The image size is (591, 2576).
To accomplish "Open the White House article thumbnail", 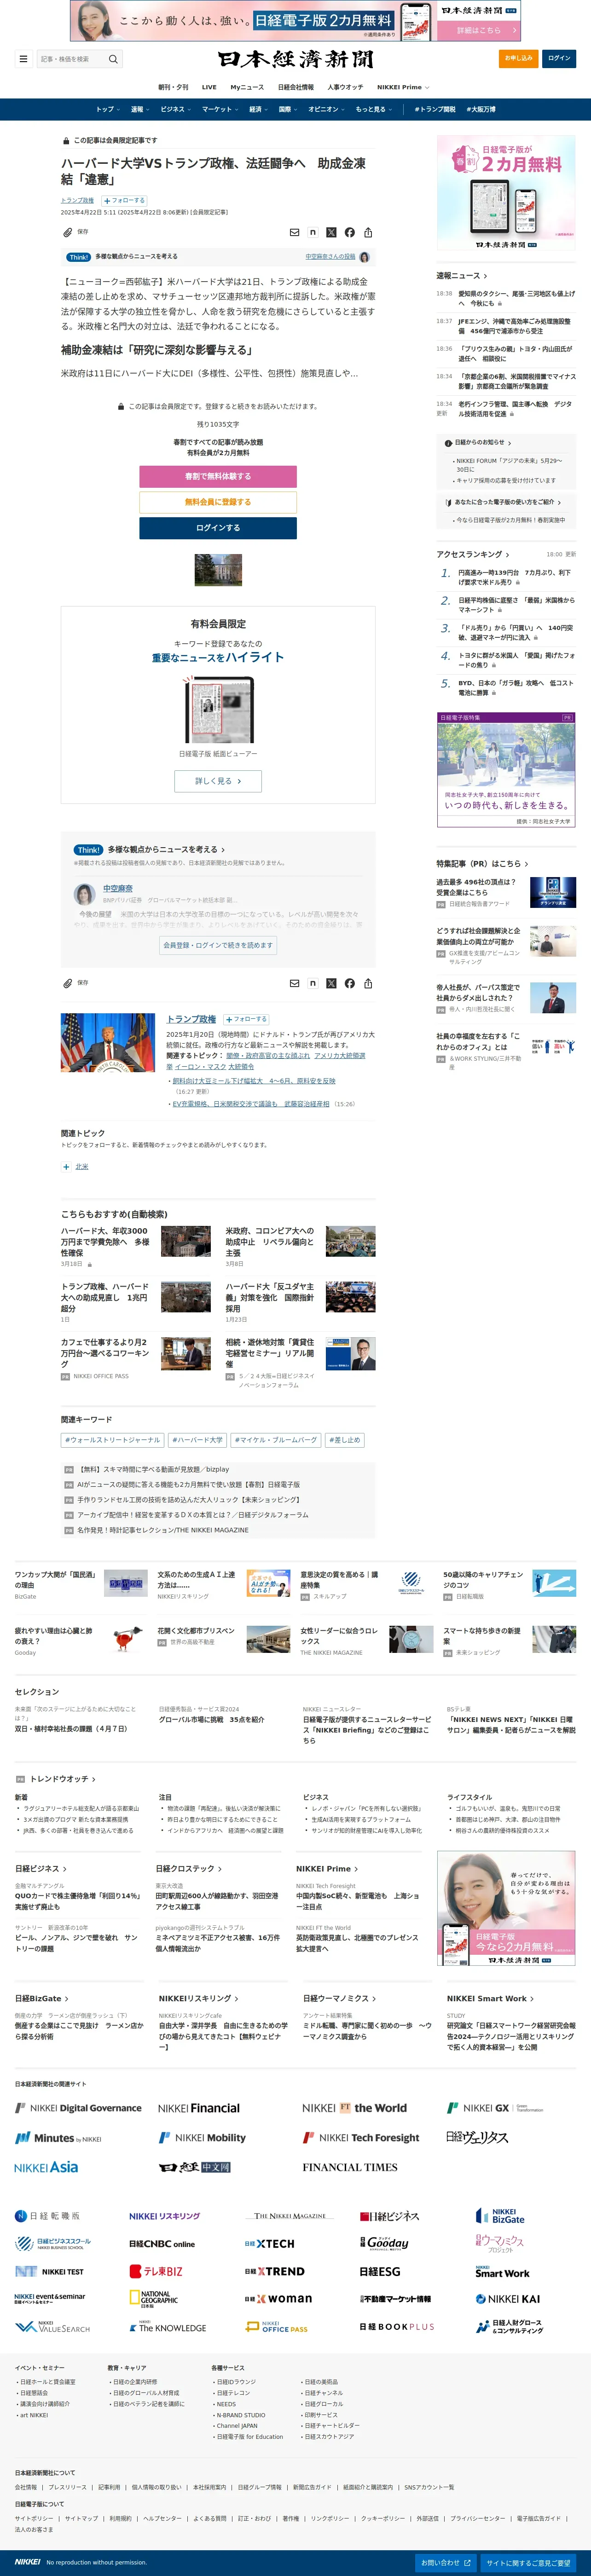I will pos(218,570).
